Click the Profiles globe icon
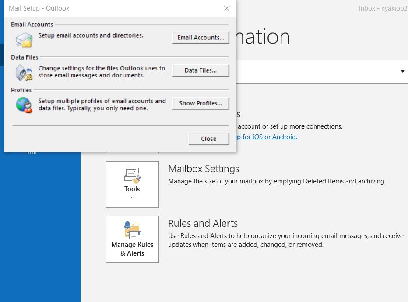Image resolution: width=408 pixels, height=302 pixels. click(24, 105)
